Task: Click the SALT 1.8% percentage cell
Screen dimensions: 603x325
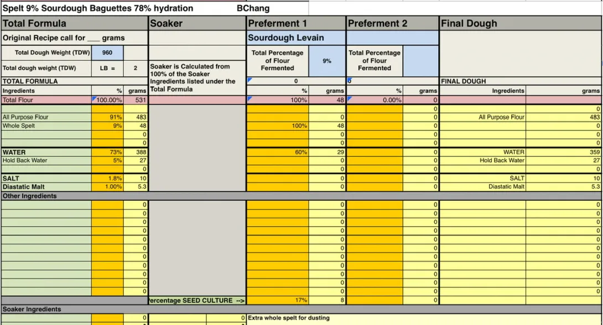Action: tap(108, 179)
